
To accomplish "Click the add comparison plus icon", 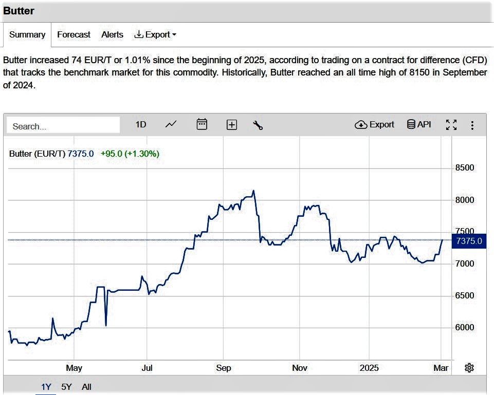I will pyautogui.click(x=232, y=125).
